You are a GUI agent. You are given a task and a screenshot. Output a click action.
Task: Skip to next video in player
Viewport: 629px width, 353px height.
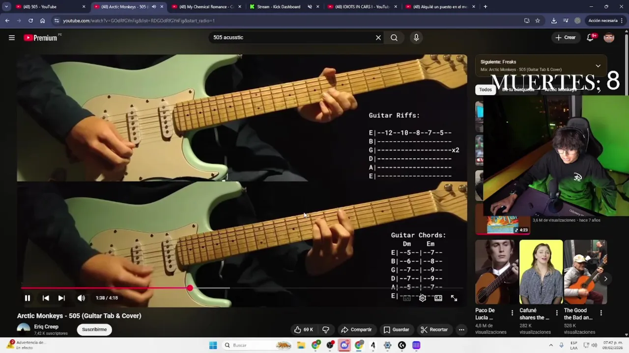(x=61, y=298)
